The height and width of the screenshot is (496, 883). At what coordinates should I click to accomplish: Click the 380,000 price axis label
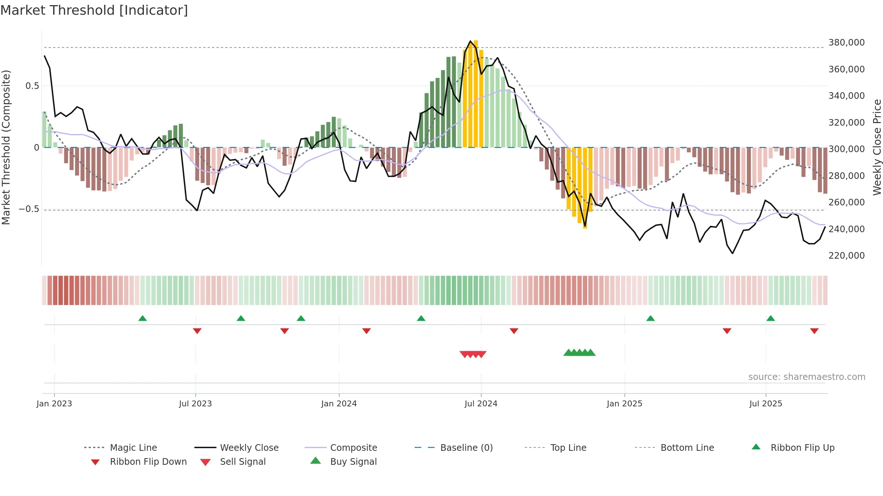(847, 43)
